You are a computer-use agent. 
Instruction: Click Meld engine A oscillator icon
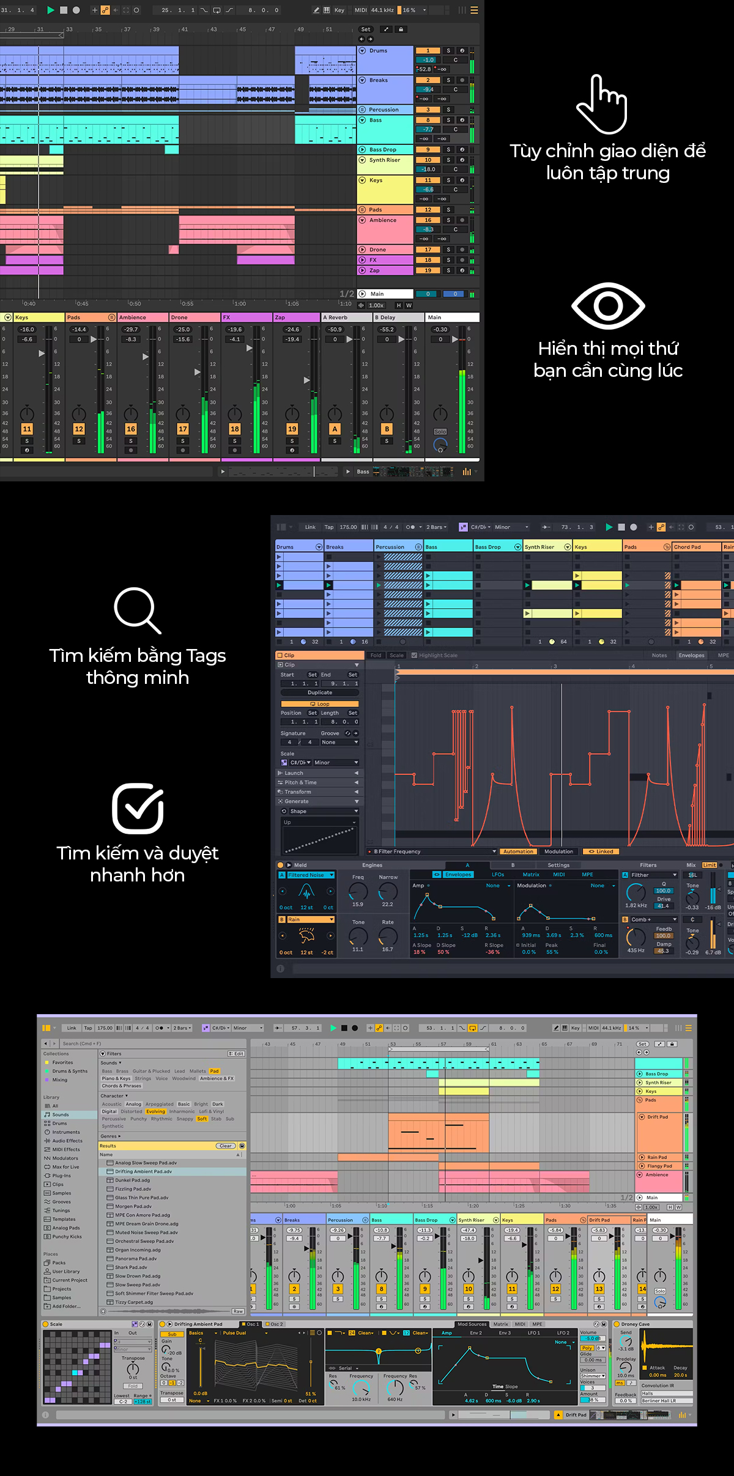coord(306,892)
